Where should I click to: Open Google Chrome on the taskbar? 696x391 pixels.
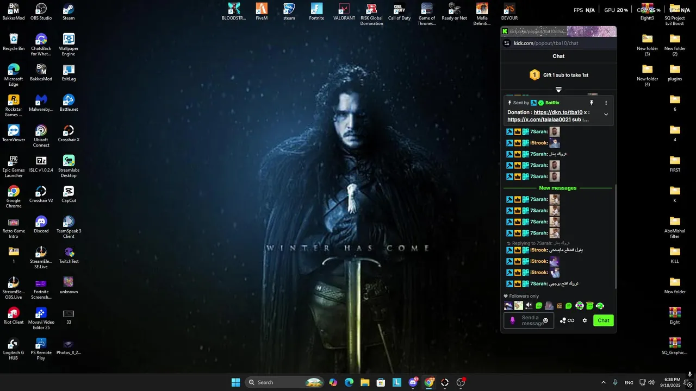pyautogui.click(x=429, y=382)
